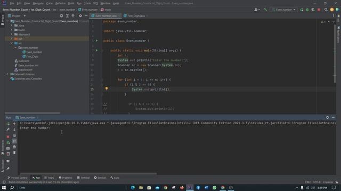Open Project panel gear options
Screen dimensions: 341x191
tap(80, 16)
